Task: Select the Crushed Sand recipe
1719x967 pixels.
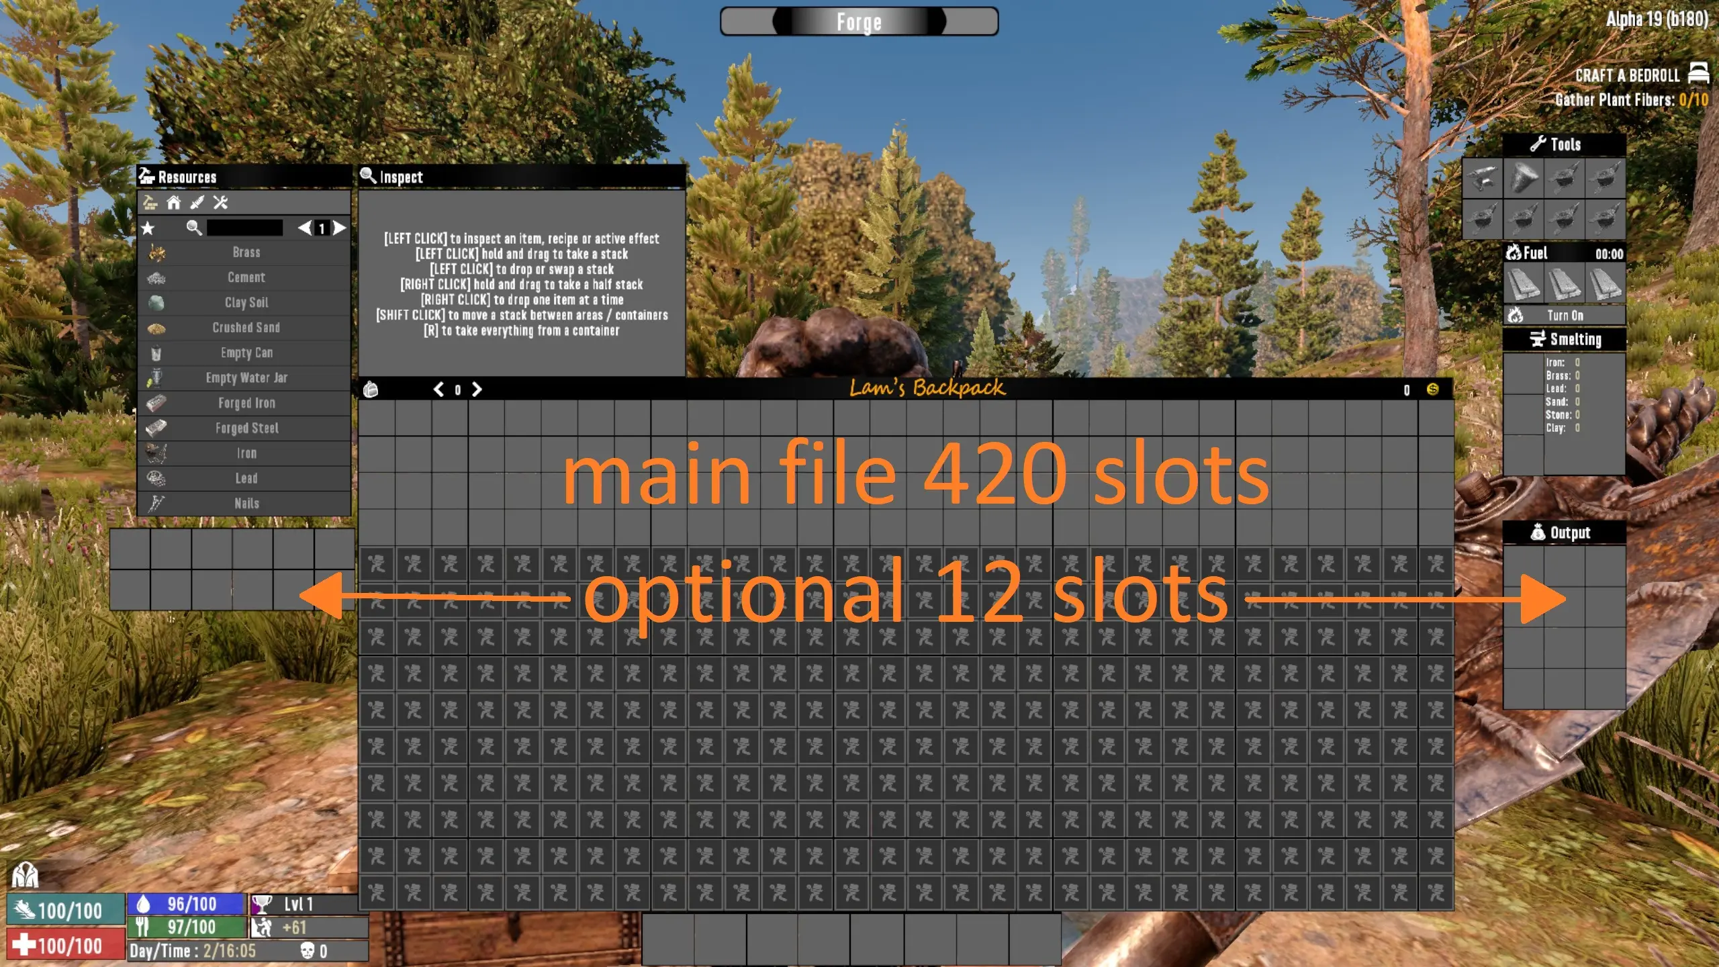Action: pyautogui.click(x=244, y=328)
